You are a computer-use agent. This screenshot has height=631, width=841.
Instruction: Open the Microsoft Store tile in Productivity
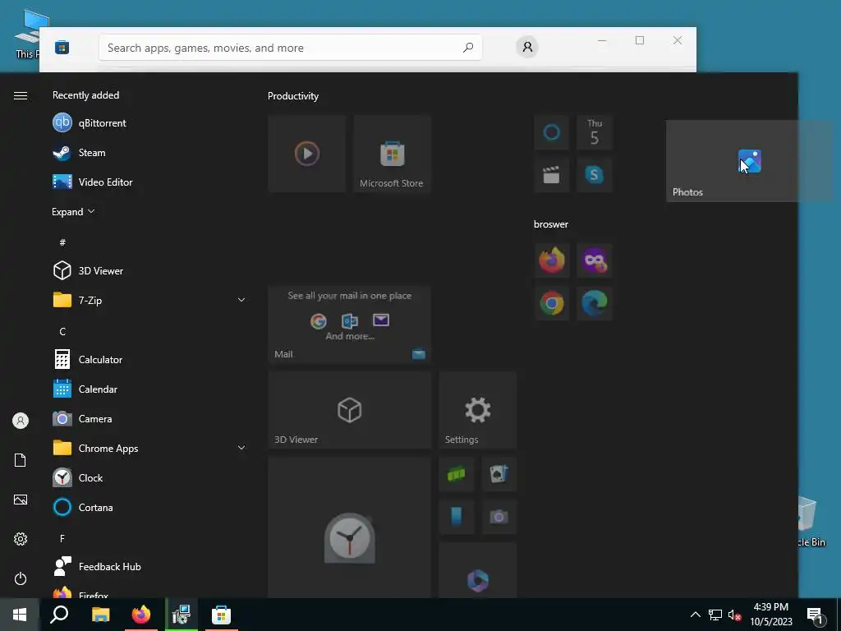[392, 154]
